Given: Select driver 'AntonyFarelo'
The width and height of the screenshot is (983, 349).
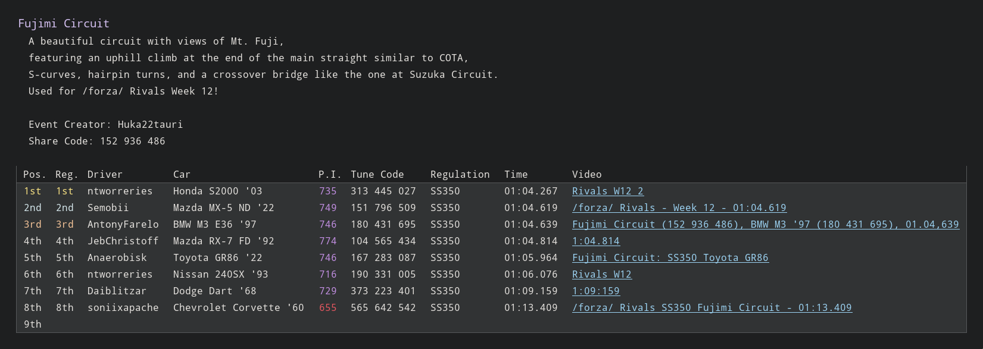Looking at the screenshot, I should point(123,224).
